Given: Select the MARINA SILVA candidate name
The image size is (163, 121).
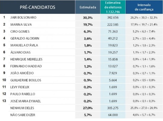Looking at the screenshot, I should point(21,24).
